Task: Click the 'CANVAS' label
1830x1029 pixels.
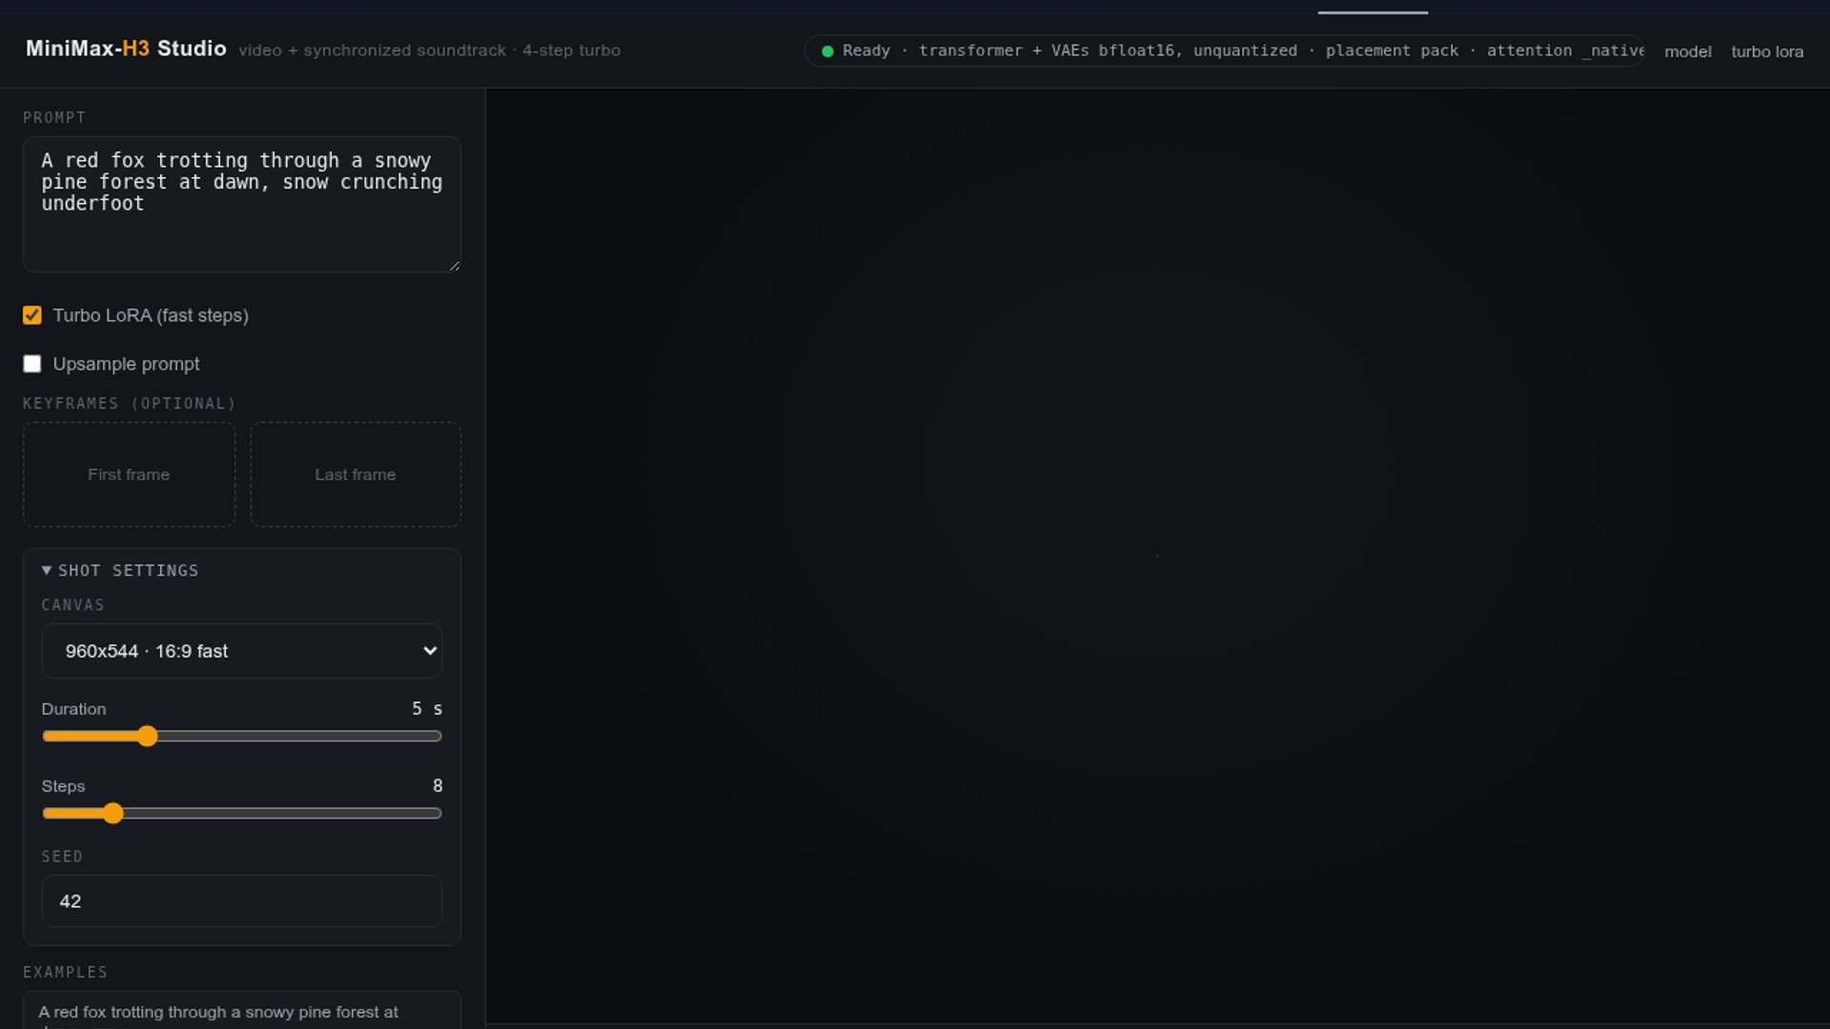Action: pyautogui.click(x=72, y=605)
